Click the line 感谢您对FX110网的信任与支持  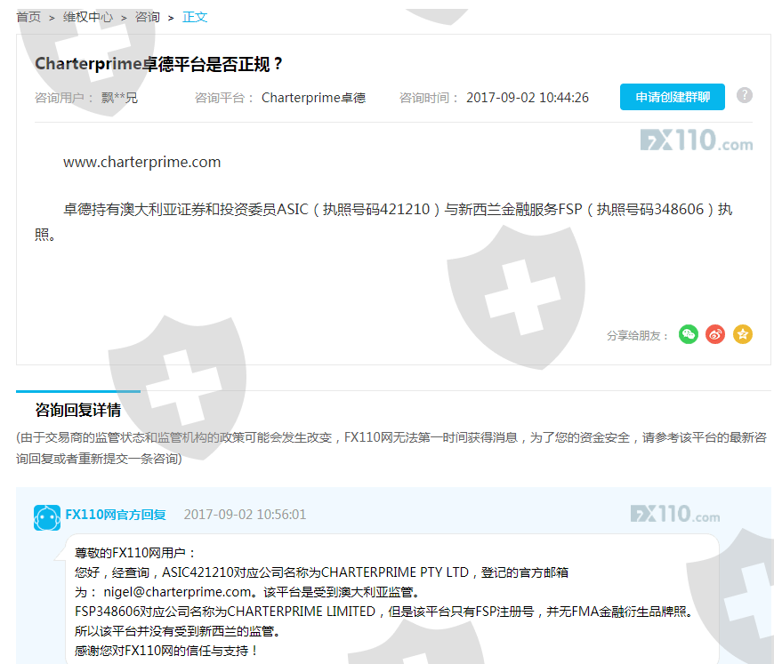click(x=166, y=651)
